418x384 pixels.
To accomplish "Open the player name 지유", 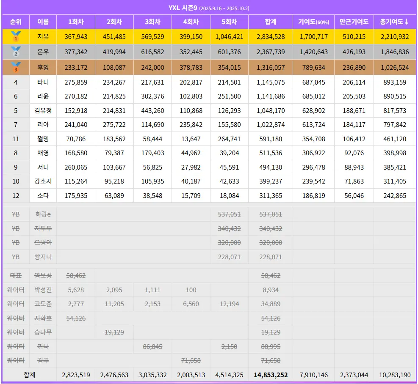I will [x=43, y=37].
